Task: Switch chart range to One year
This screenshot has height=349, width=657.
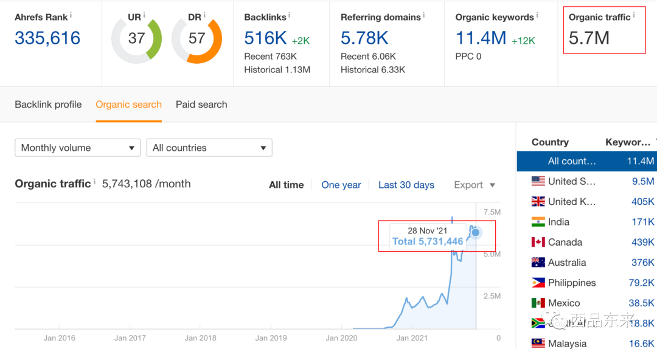Action: coord(341,185)
